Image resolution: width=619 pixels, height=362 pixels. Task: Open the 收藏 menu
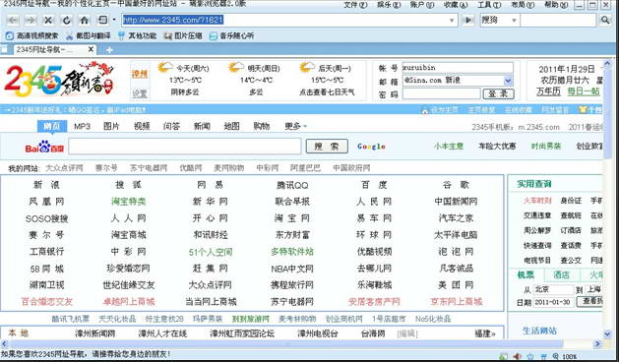pos(456,5)
